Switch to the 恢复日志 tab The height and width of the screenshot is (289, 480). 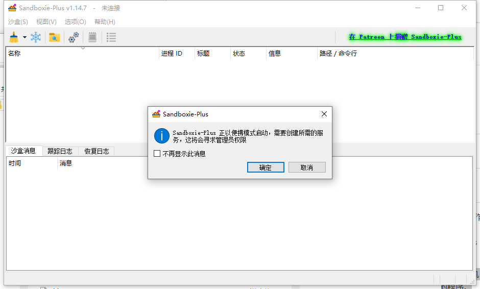point(97,151)
